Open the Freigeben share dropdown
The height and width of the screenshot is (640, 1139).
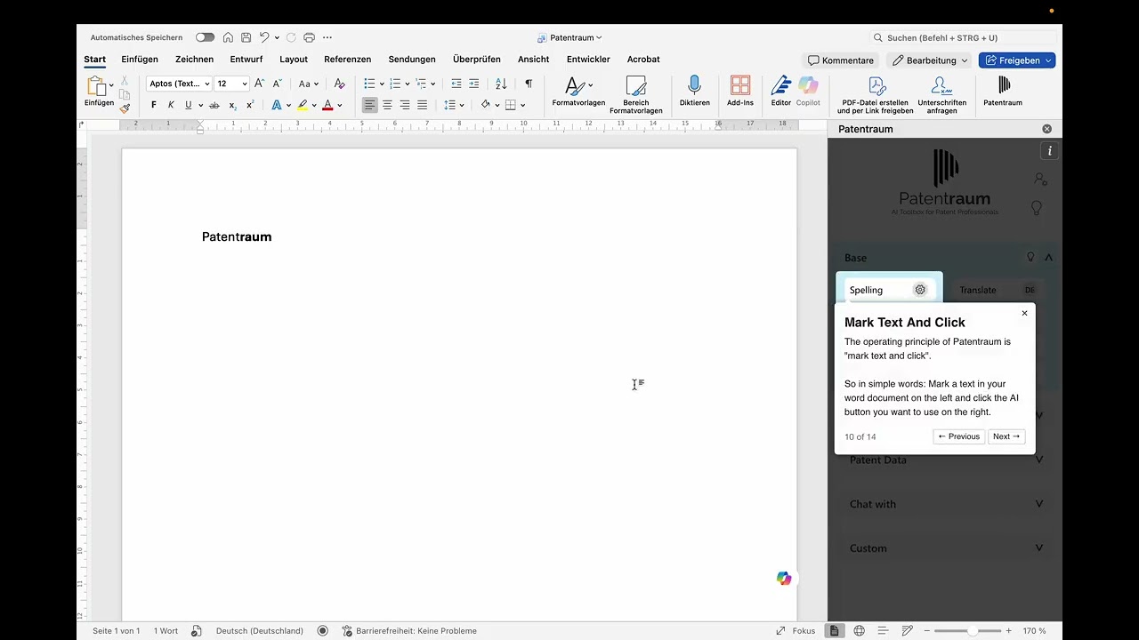tap(1049, 60)
